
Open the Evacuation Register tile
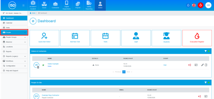point(197,38)
